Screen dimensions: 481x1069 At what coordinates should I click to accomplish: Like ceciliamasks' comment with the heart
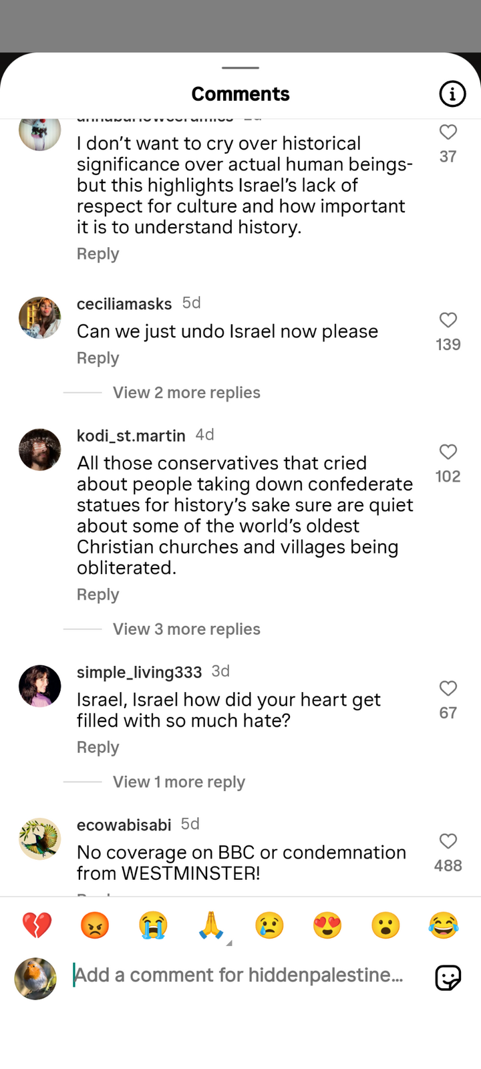click(x=448, y=321)
